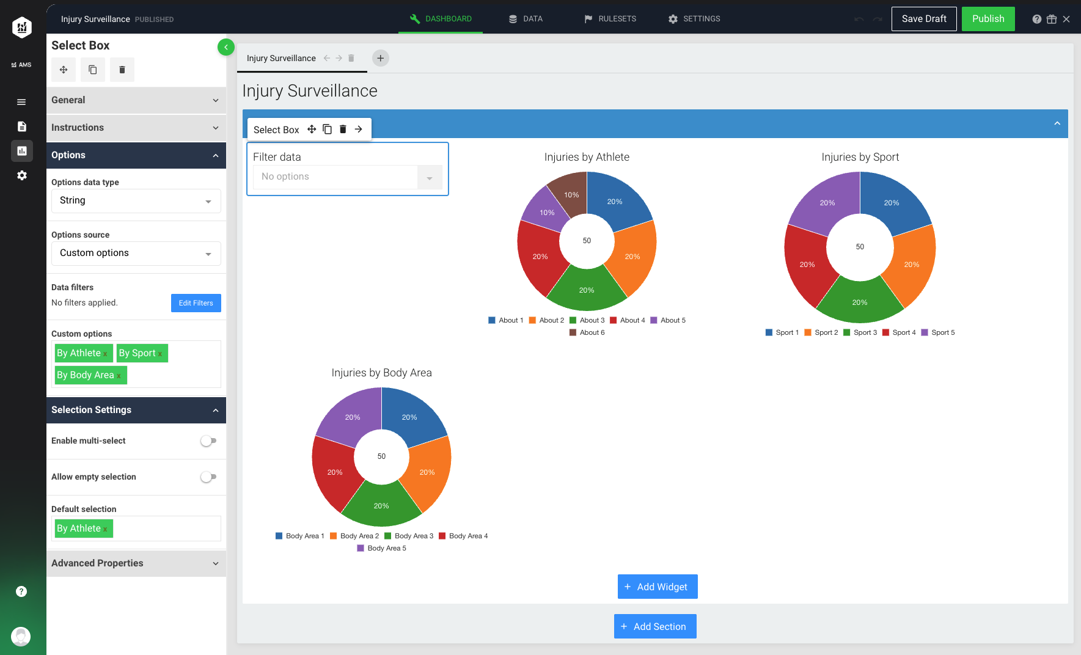Add a new dashboard tab with plus icon
The width and height of the screenshot is (1081, 655).
pyautogui.click(x=381, y=58)
